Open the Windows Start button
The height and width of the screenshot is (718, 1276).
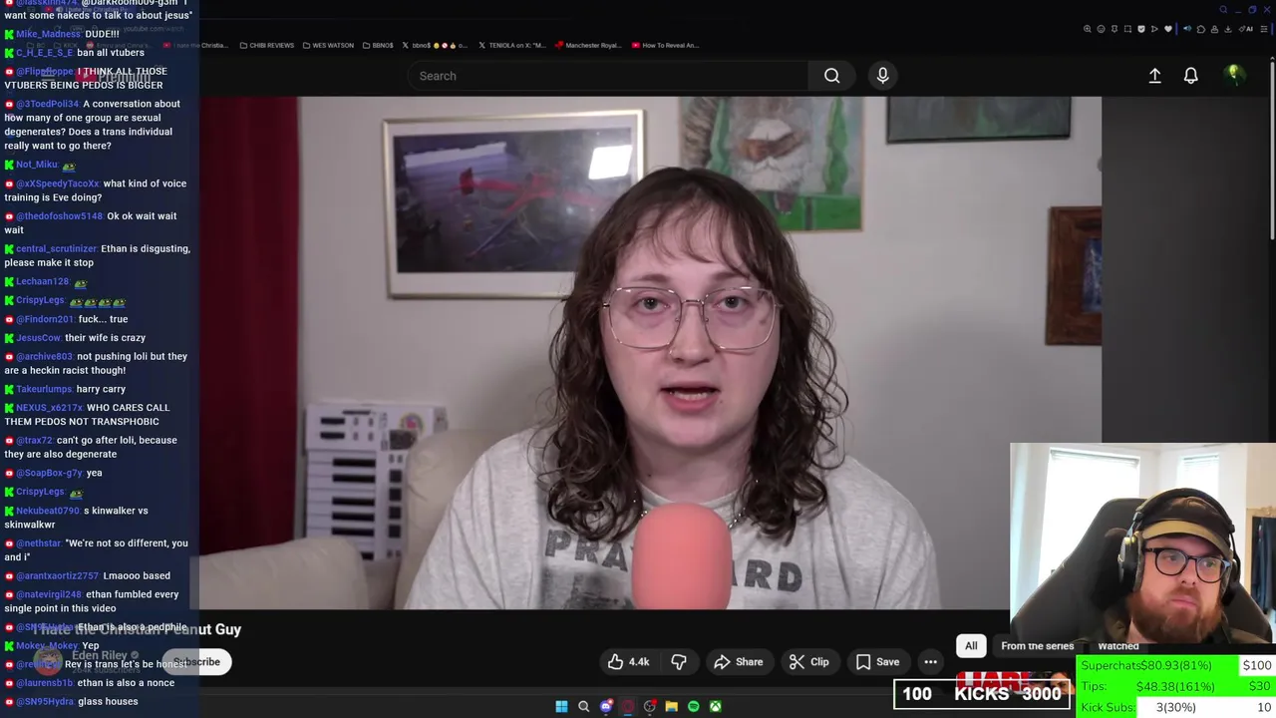click(x=561, y=706)
